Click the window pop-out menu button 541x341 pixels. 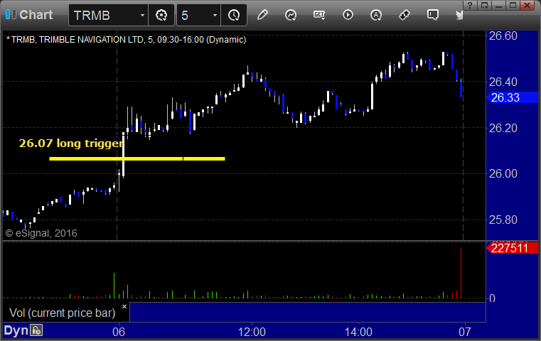click(x=485, y=5)
